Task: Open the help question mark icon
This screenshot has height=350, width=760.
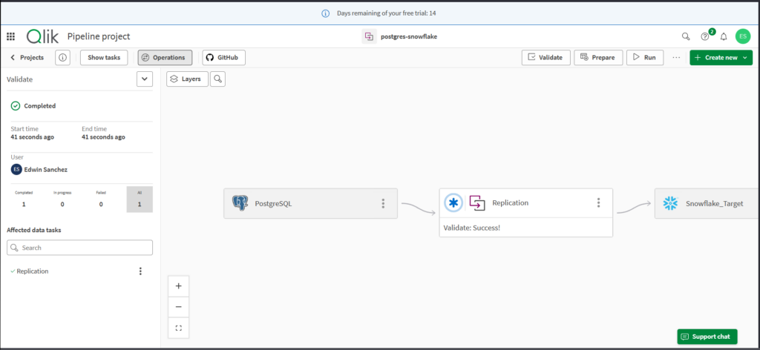Action: 705,37
